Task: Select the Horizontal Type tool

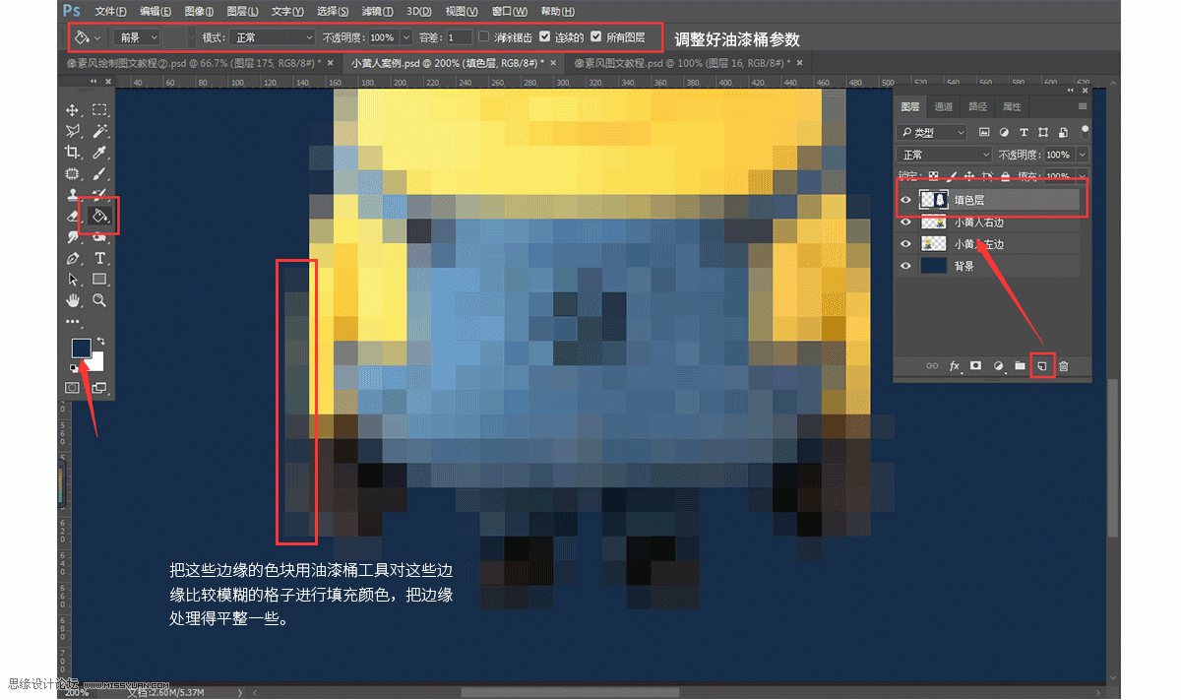Action: click(100, 258)
